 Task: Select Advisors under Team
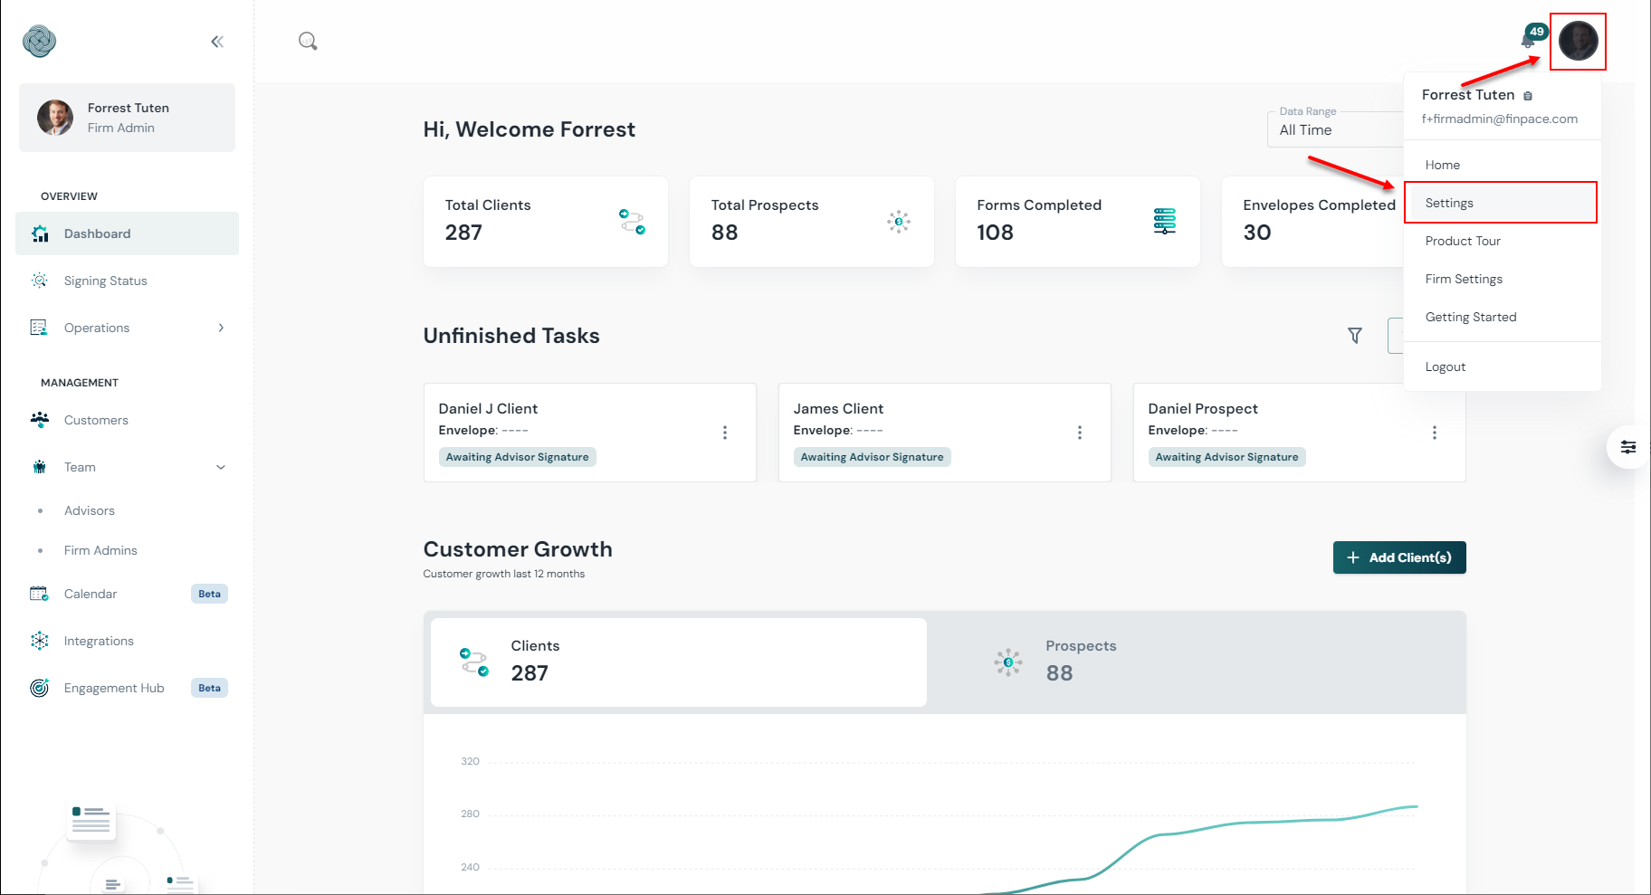click(x=90, y=510)
